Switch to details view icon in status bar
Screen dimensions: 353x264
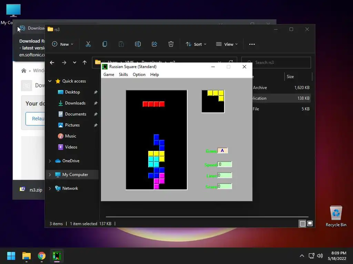(x=302, y=223)
